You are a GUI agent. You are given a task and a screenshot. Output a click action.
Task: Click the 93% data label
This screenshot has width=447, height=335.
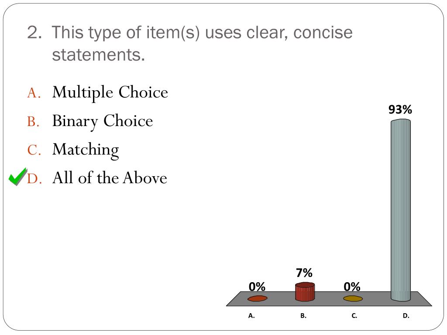(400, 109)
